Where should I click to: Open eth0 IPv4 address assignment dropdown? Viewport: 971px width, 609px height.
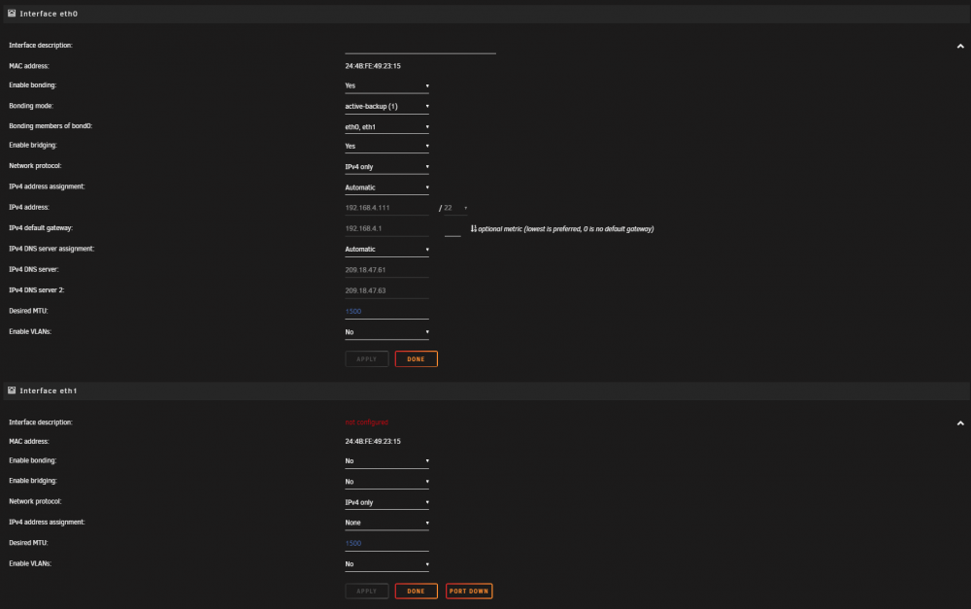(387, 187)
